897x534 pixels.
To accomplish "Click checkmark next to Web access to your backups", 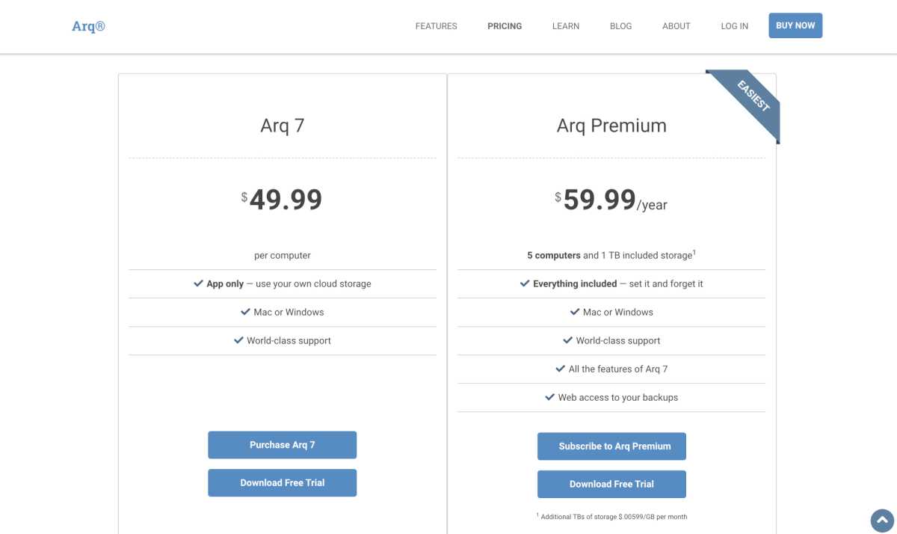I will click(x=550, y=397).
